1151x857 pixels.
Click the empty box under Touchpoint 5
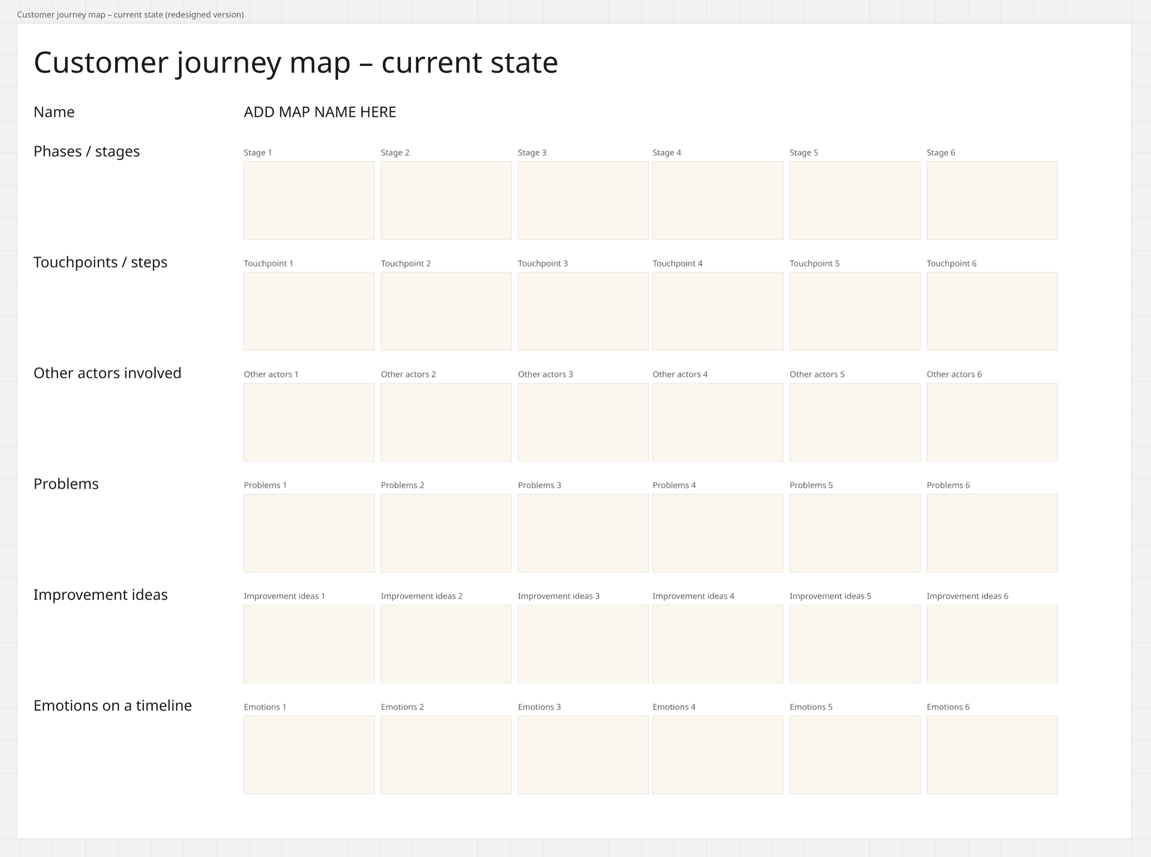click(x=855, y=311)
